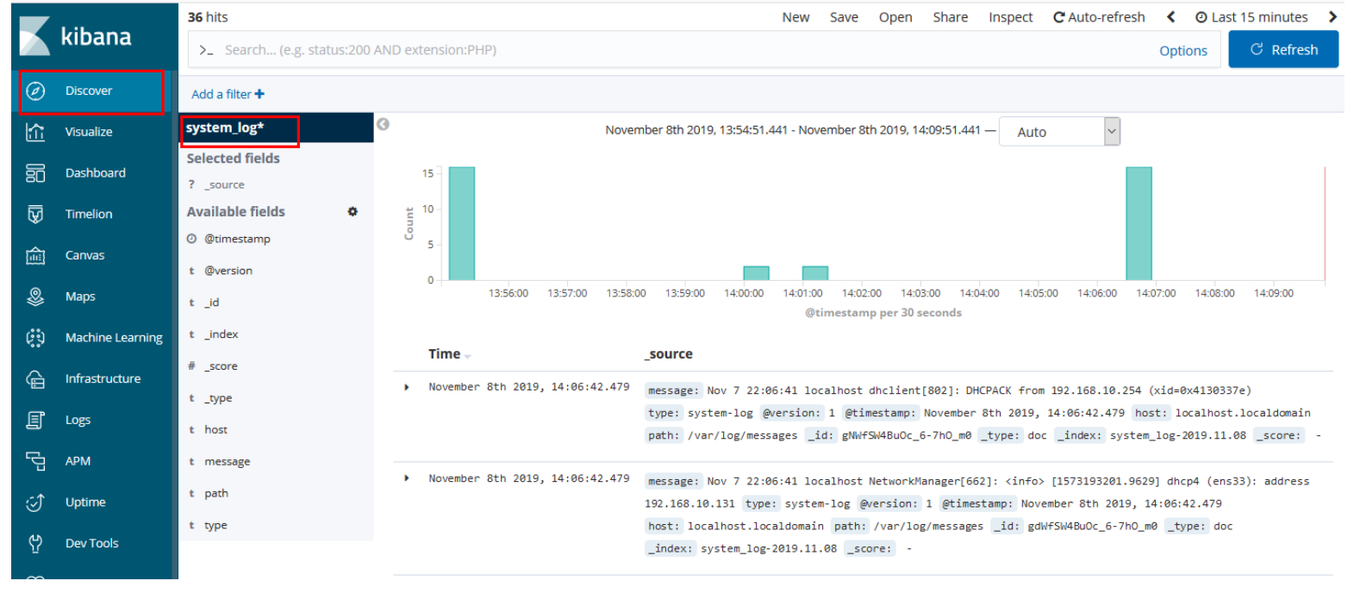1360x612 pixels.
Task: Select the host field
Action: tap(215, 429)
